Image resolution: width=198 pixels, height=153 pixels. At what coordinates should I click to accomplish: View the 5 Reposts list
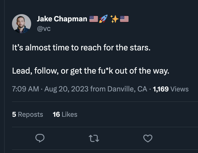pos(27,114)
